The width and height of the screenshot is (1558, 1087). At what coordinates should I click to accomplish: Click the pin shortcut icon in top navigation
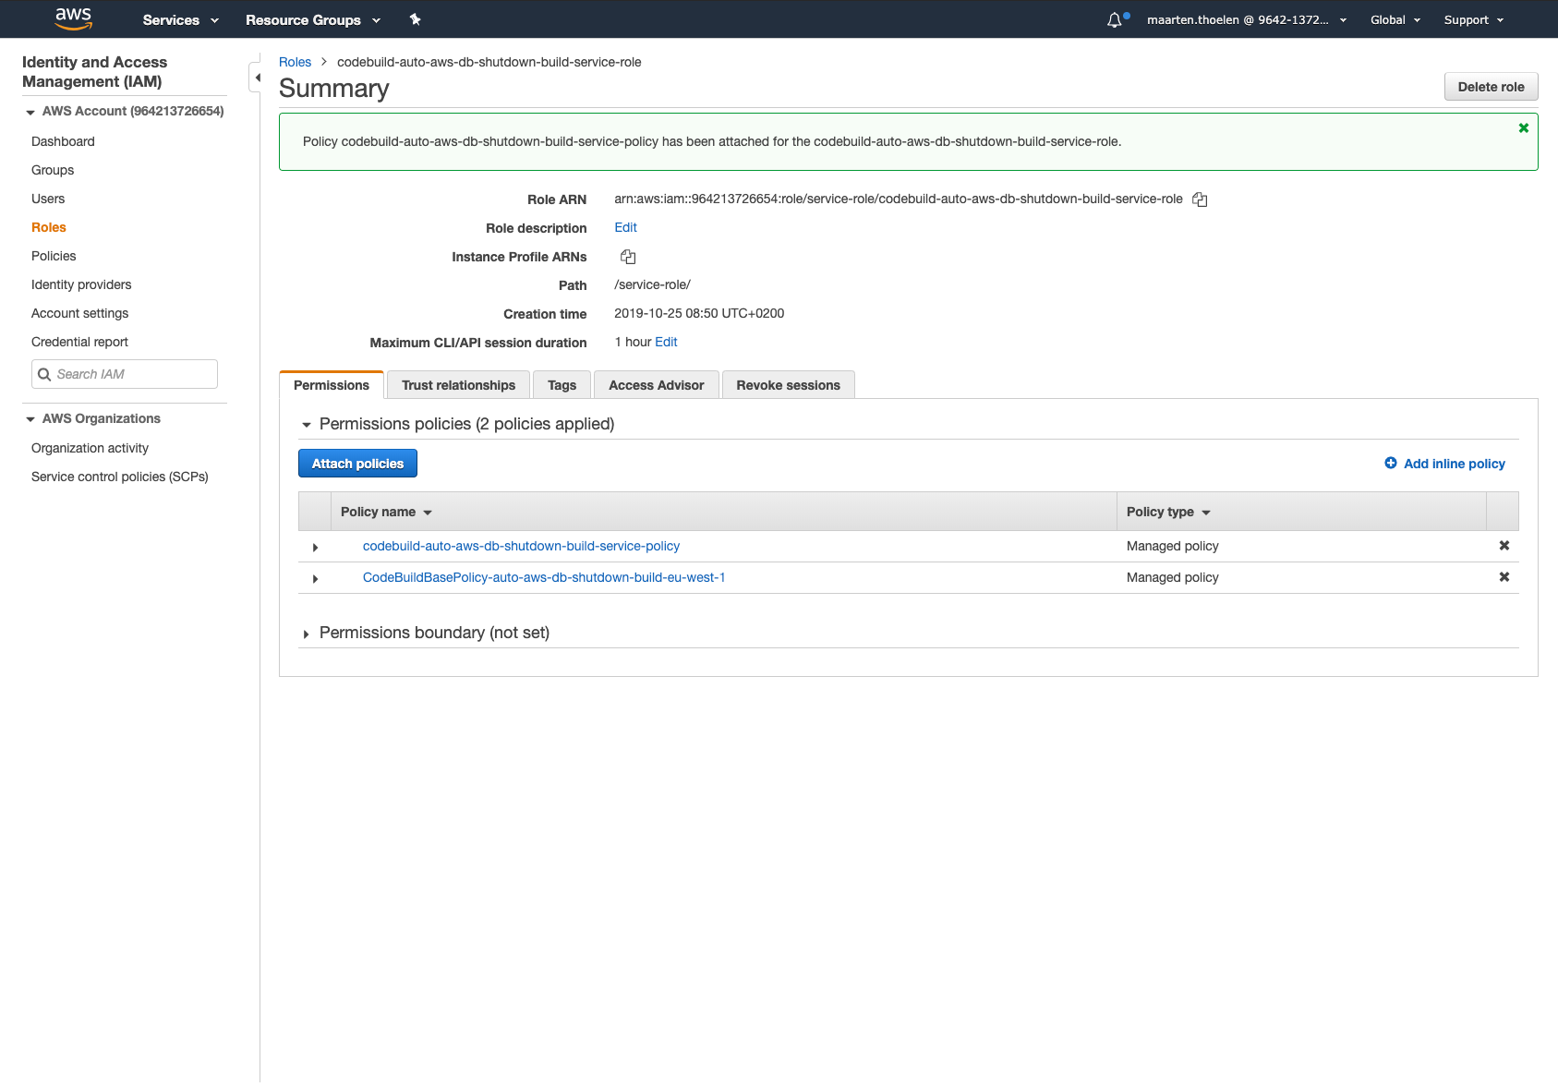pos(416,18)
